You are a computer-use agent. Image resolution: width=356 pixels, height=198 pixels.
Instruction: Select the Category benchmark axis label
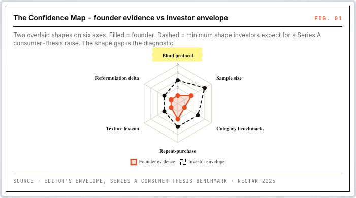pyautogui.click(x=240, y=129)
